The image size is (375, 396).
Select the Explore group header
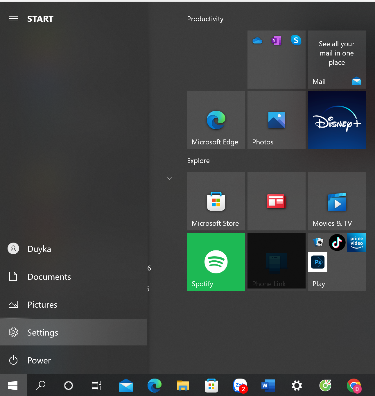coord(198,161)
